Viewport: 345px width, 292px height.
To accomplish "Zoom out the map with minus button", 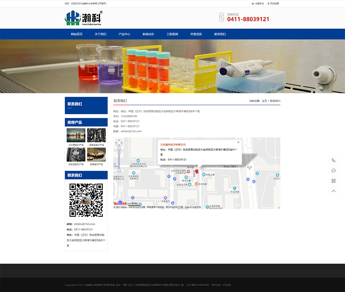I will [x=119, y=170].
